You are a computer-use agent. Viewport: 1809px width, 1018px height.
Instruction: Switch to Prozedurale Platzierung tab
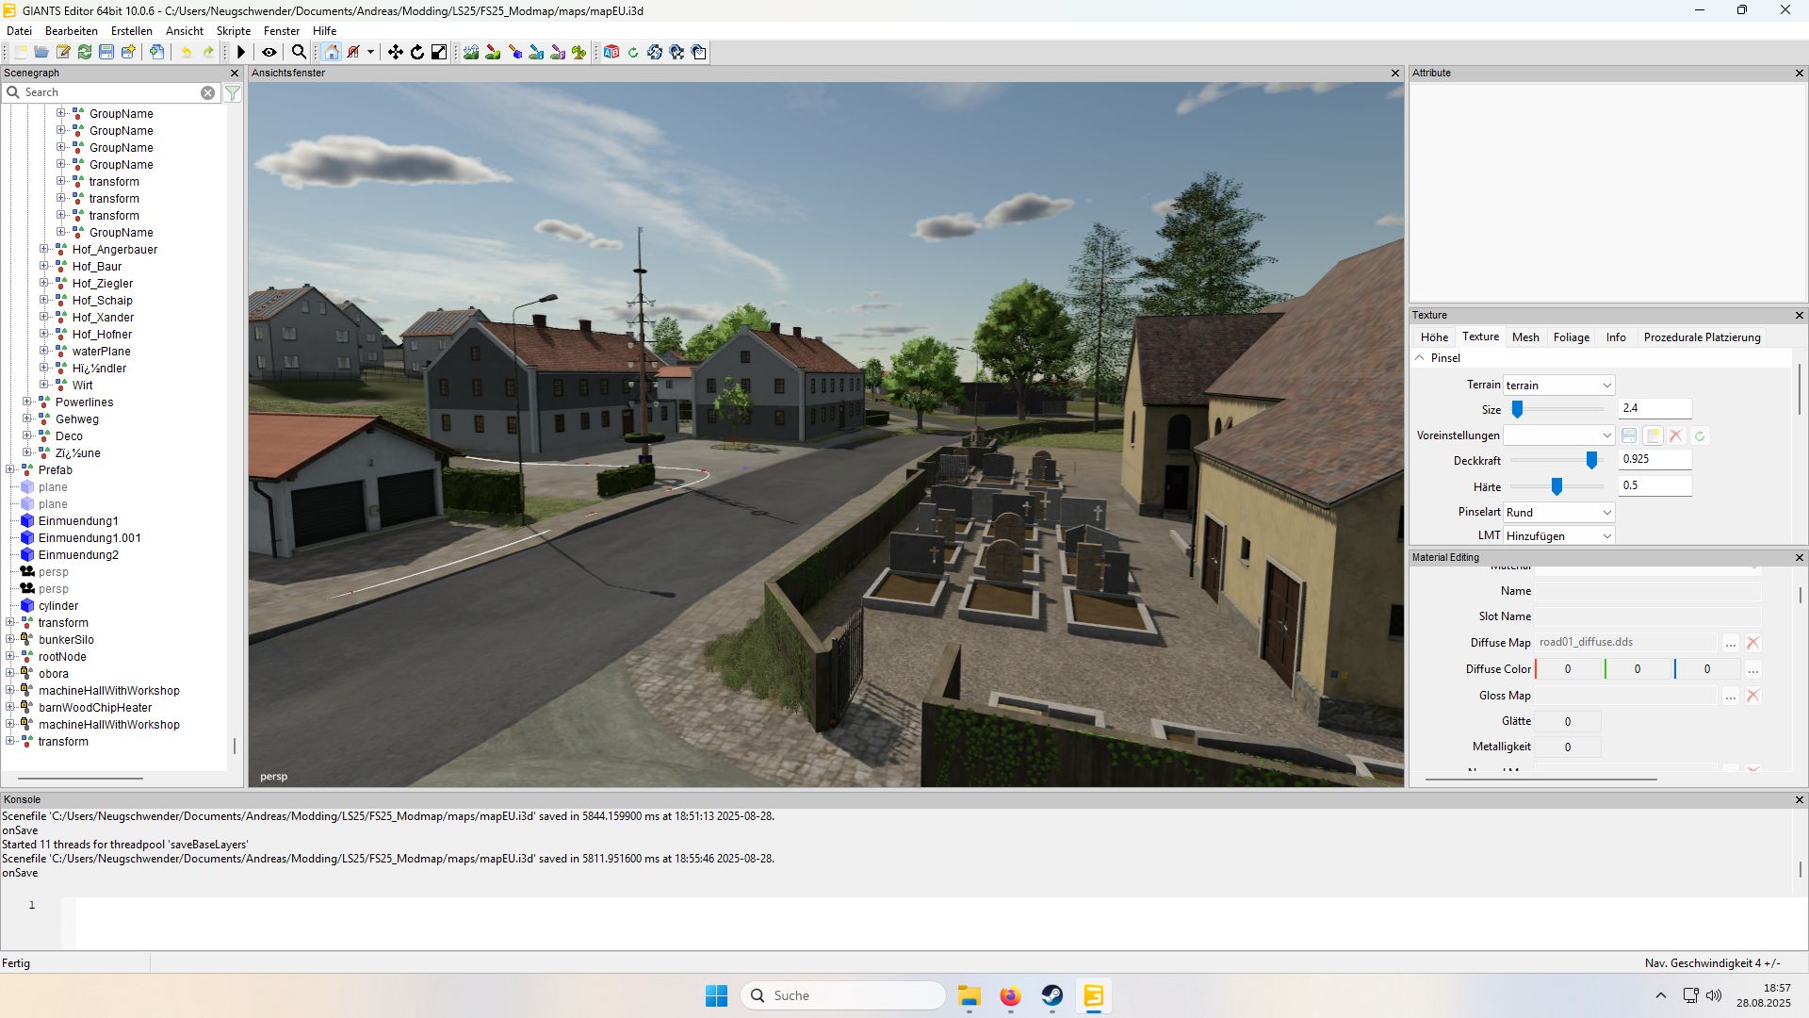(x=1703, y=337)
